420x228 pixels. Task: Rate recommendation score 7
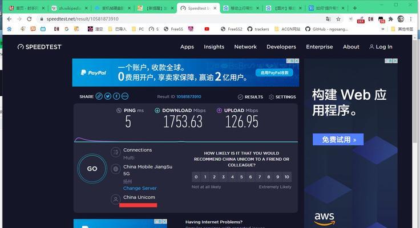point(260,177)
